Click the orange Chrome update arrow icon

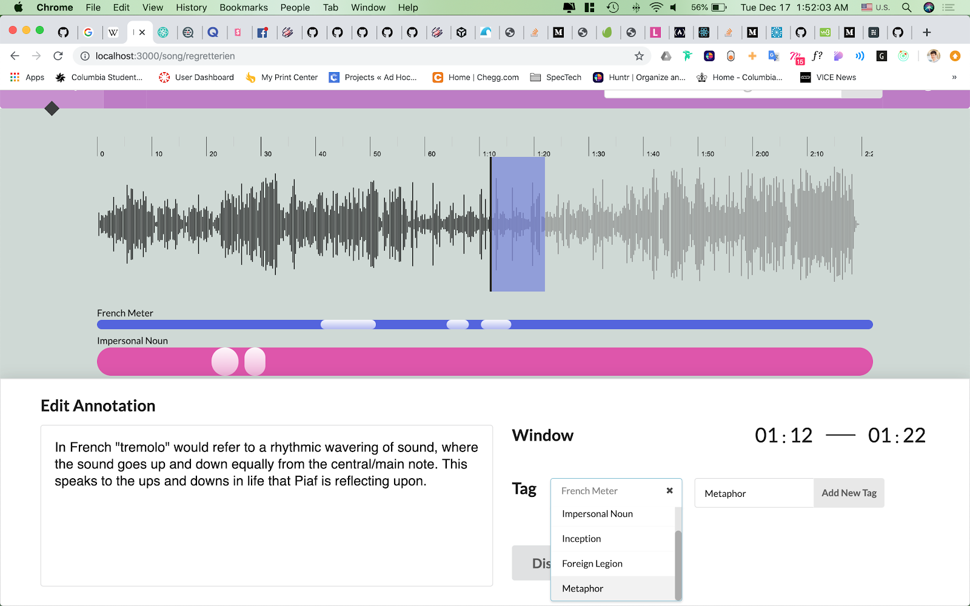click(x=955, y=56)
